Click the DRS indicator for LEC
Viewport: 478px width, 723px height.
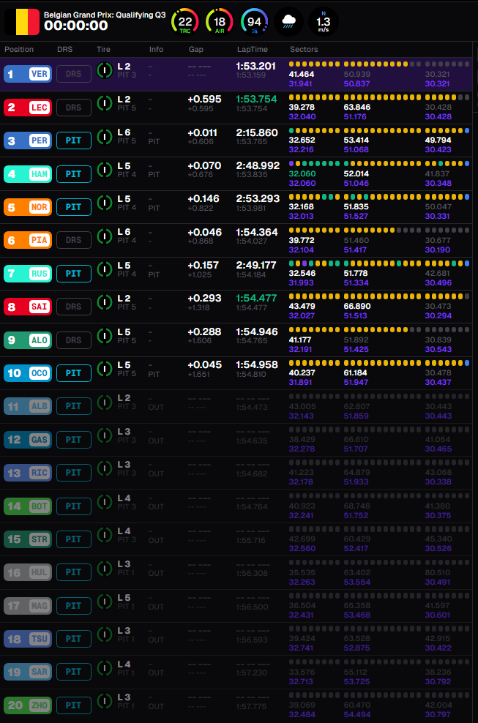pyautogui.click(x=74, y=107)
